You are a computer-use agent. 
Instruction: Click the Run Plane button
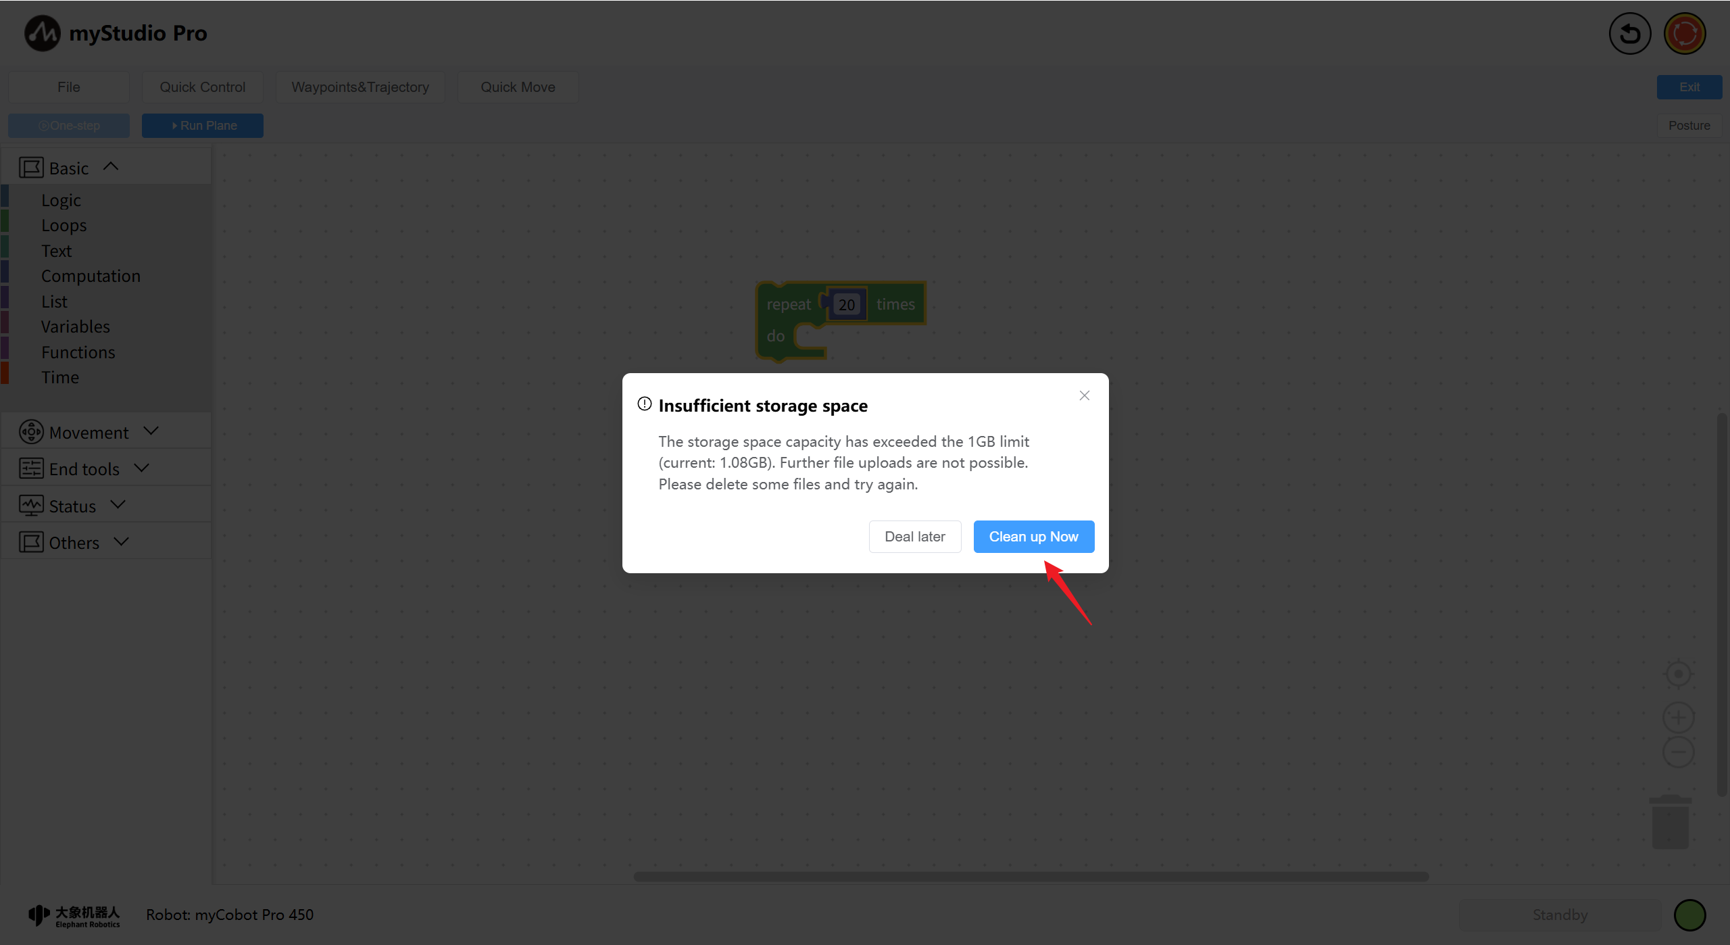tap(203, 126)
